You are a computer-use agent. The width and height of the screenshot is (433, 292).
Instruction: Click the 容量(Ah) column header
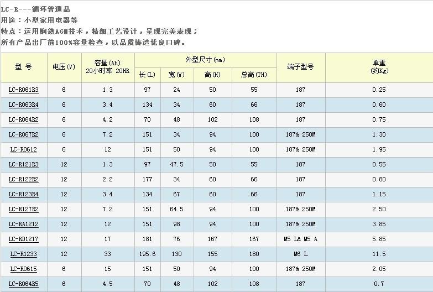point(107,67)
